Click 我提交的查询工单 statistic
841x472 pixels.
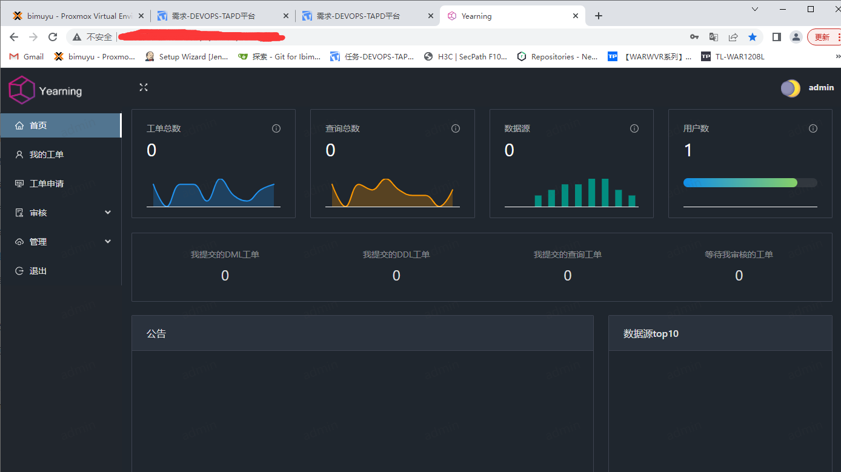(568, 265)
